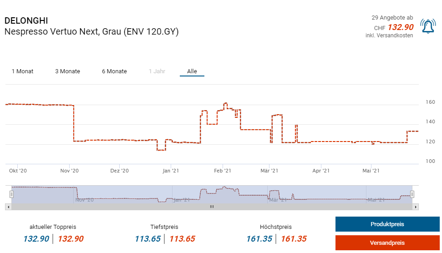Click the red Höchstpreis value 161.35
442x253 pixels.
(294, 239)
